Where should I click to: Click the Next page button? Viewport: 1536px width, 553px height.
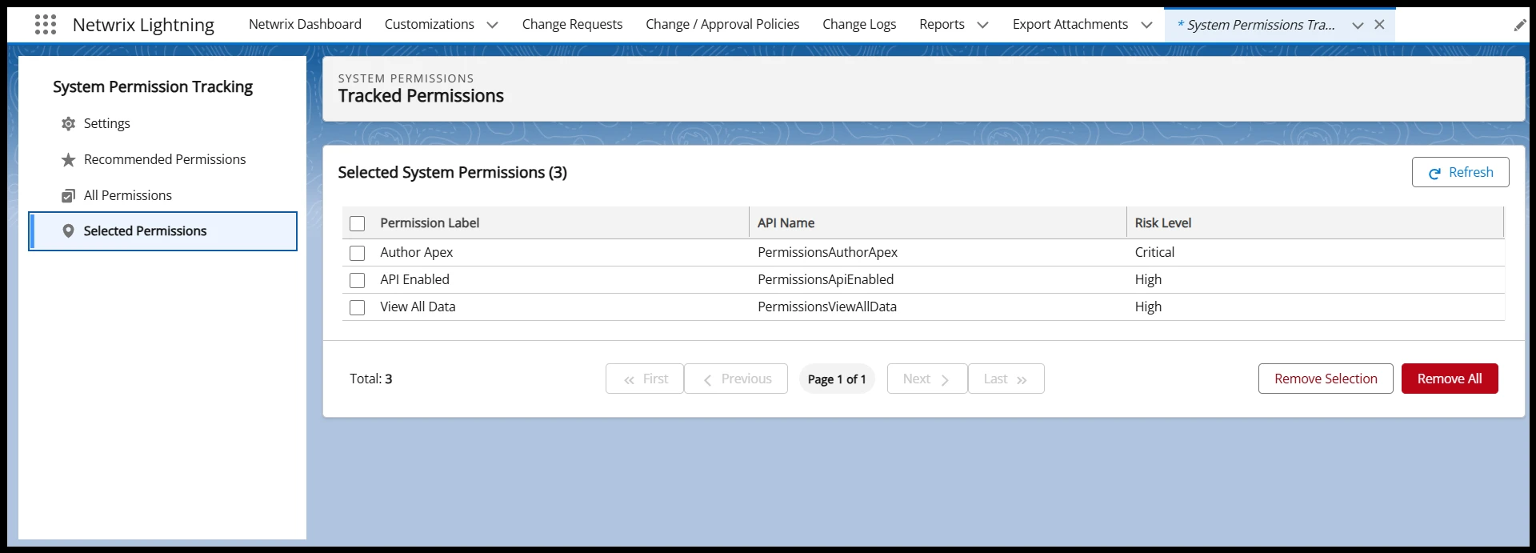927,379
